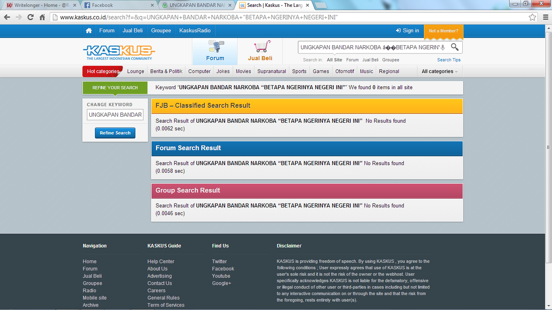Switch to Writelonger tab
This screenshot has height=310, width=552.
click(x=41, y=5)
